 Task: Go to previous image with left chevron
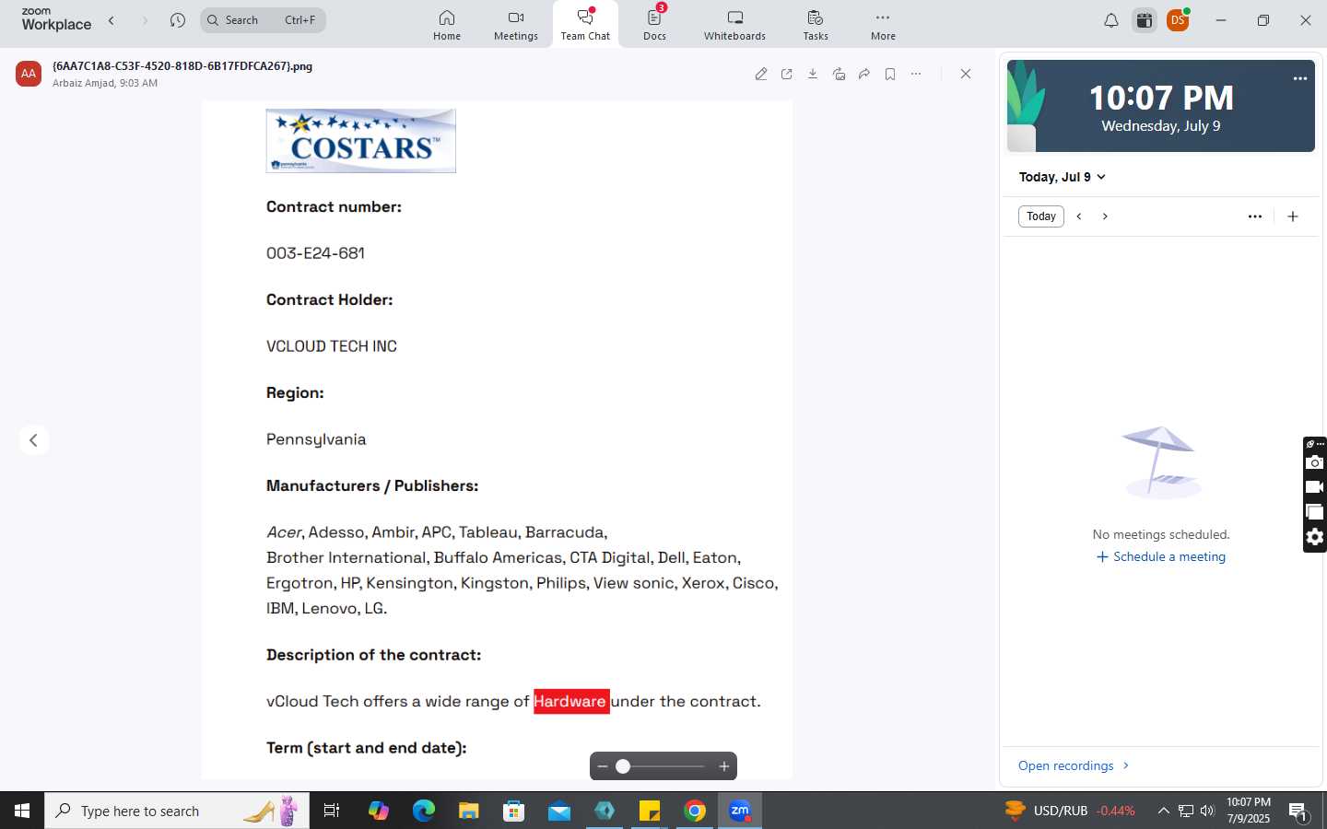click(x=34, y=440)
